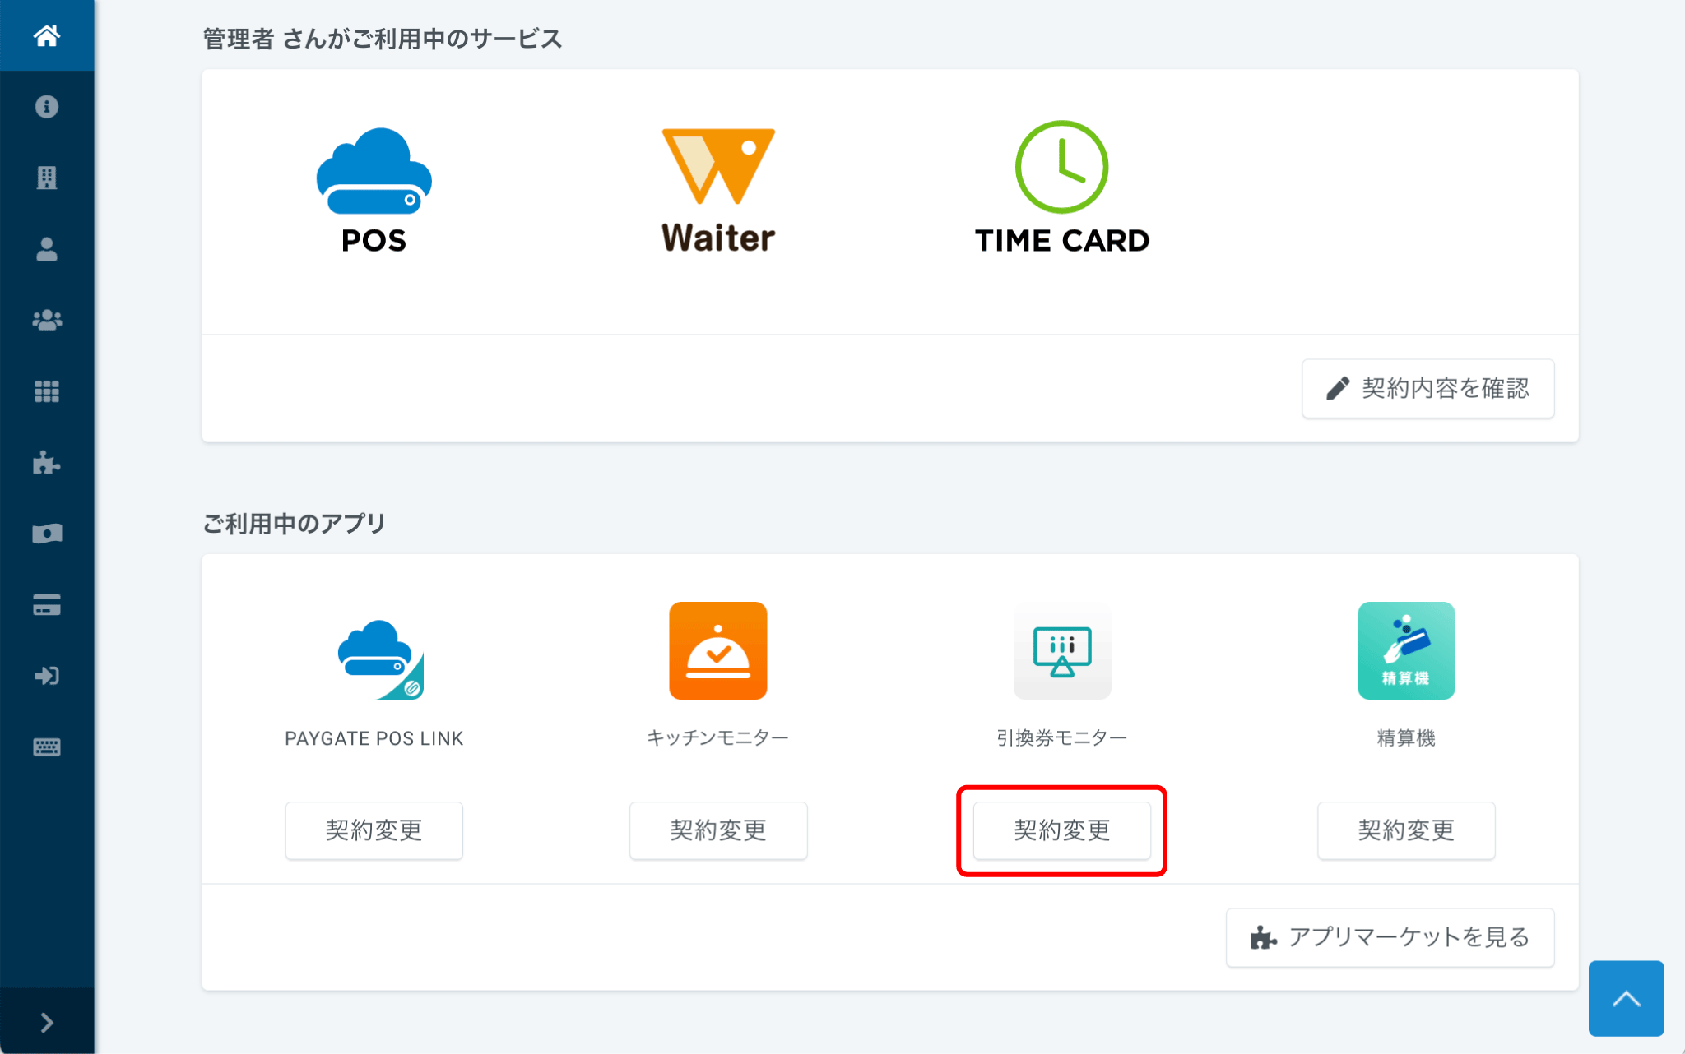Open the TIME CARD service logo
This screenshot has width=1685, height=1054.
click(x=1061, y=189)
